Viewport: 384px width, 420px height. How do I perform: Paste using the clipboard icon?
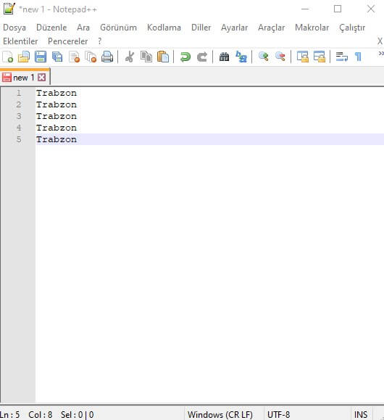(163, 57)
